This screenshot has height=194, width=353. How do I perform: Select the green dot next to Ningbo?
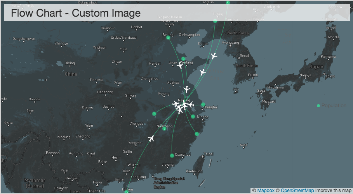[x=193, y=117]
